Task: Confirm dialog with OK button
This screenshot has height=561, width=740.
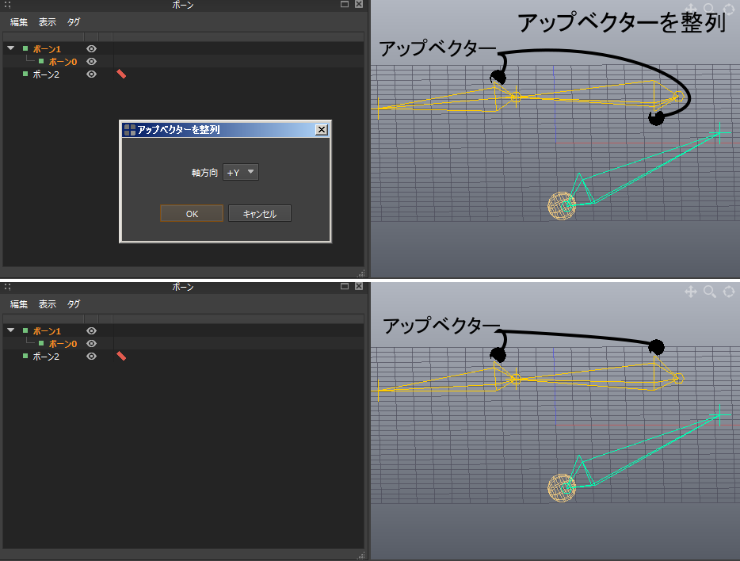Action: pyautogui.click(x=192, y=213)
